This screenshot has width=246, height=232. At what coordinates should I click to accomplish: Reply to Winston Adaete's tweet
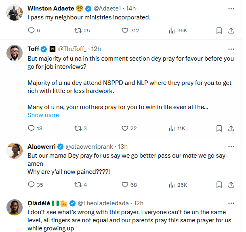(32, 30)
